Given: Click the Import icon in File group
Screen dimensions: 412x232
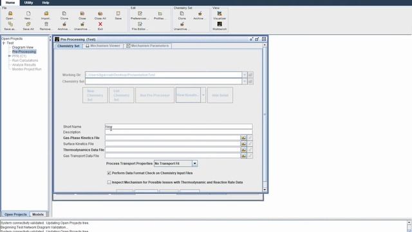Looking at the screenshot, I should coord(46,14).
